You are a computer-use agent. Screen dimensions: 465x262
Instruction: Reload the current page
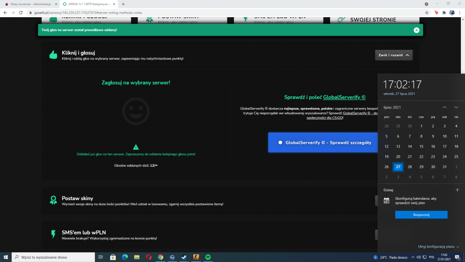21,13
